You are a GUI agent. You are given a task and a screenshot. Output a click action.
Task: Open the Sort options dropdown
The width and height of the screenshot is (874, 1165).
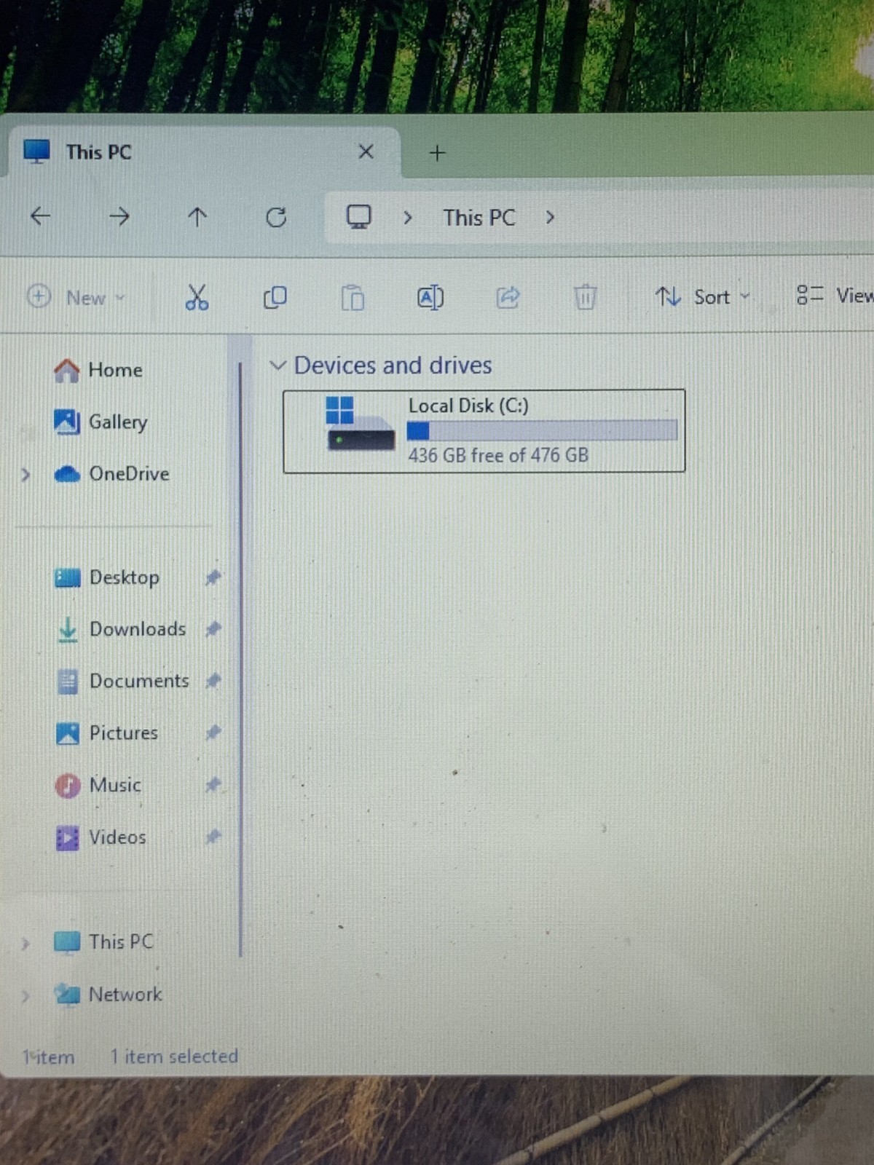tap(702, 297)
